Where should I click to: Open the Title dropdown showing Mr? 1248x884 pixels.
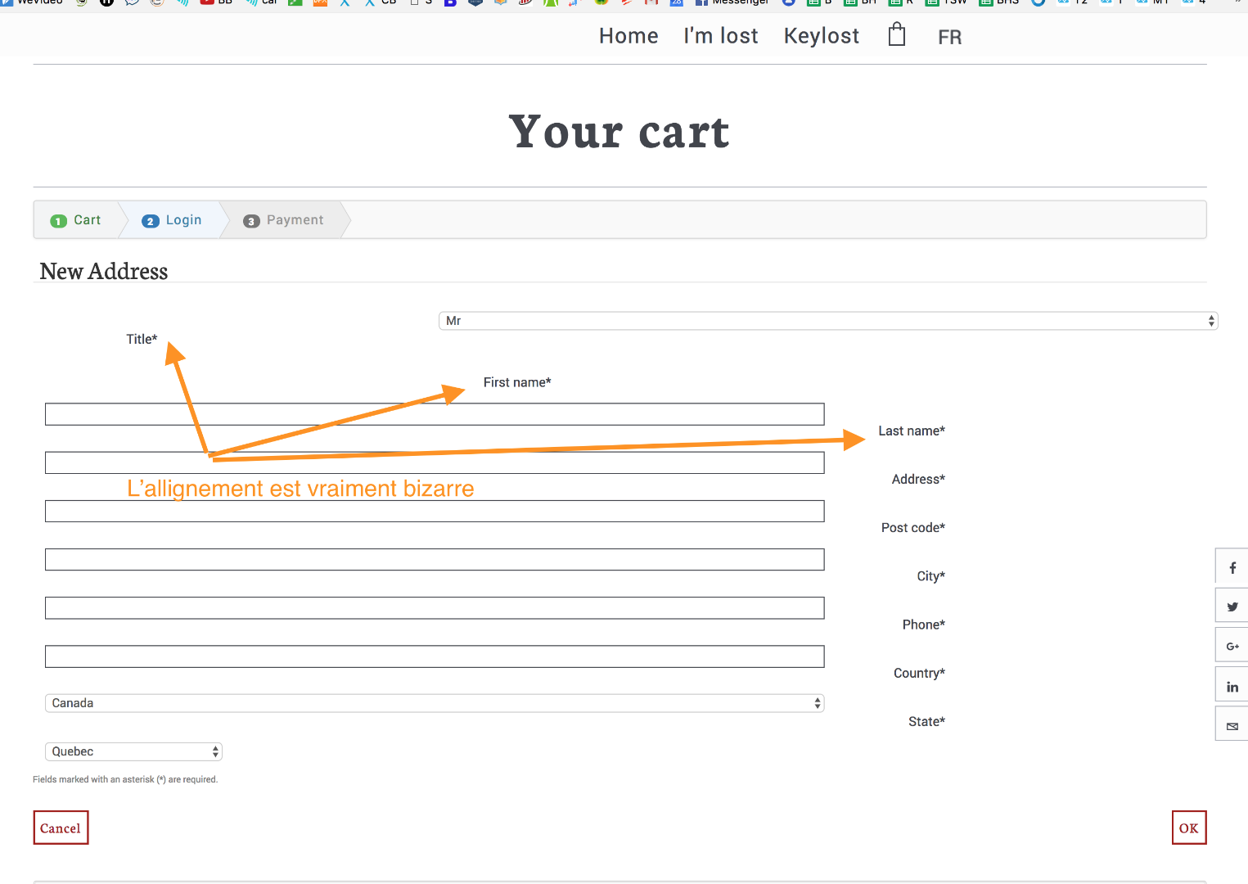click(x=828, y=321)
